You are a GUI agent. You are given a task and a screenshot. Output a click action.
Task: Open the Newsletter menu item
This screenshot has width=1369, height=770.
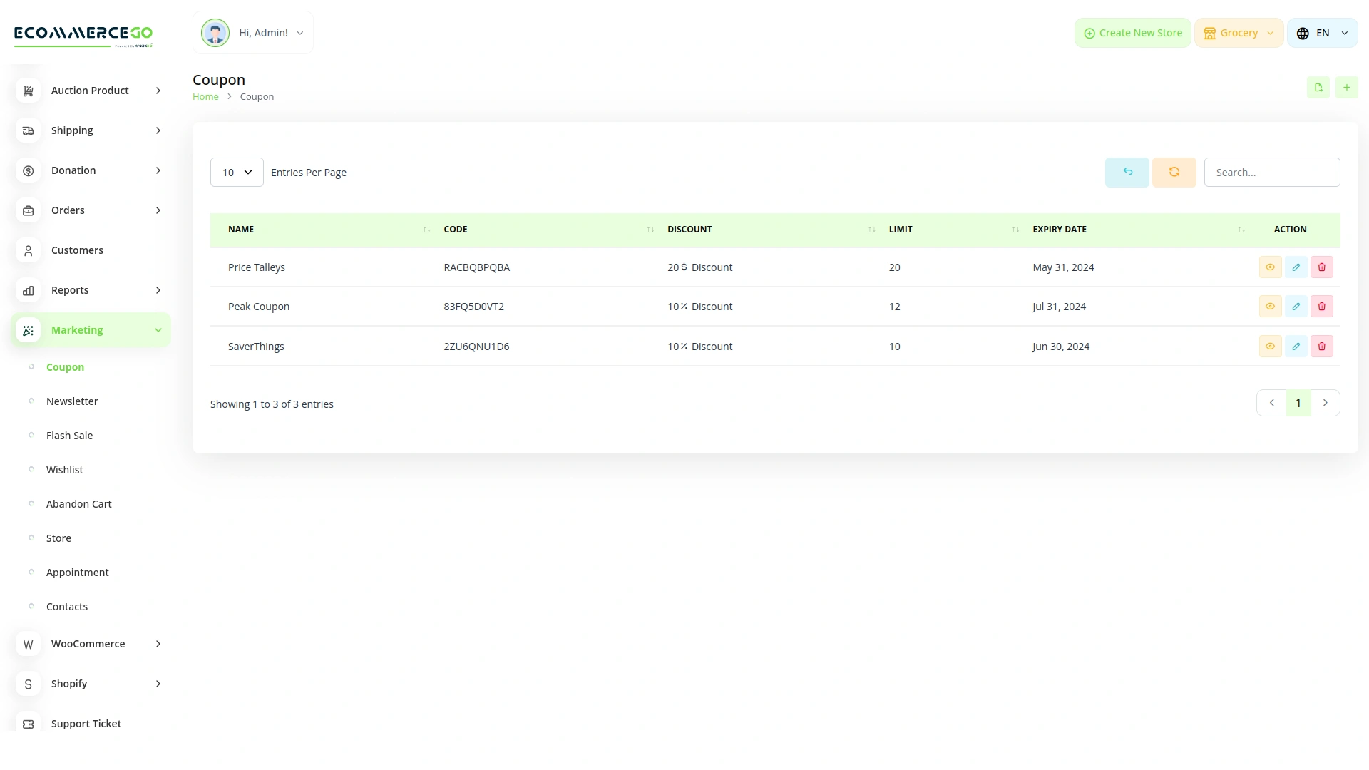tap(72, 401)
